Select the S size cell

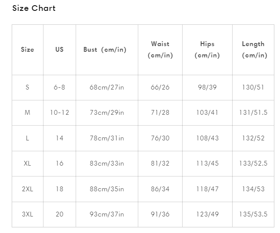click(27, 87)
